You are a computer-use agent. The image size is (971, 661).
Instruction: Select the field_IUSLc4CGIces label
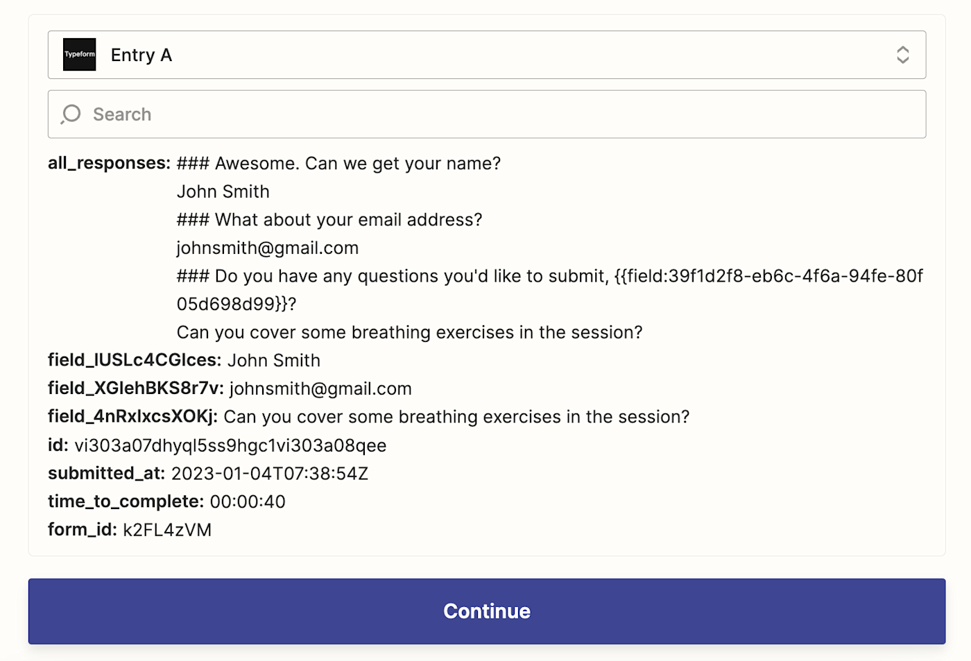135,361
